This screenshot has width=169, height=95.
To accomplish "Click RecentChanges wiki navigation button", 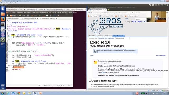I will point(93,36).
